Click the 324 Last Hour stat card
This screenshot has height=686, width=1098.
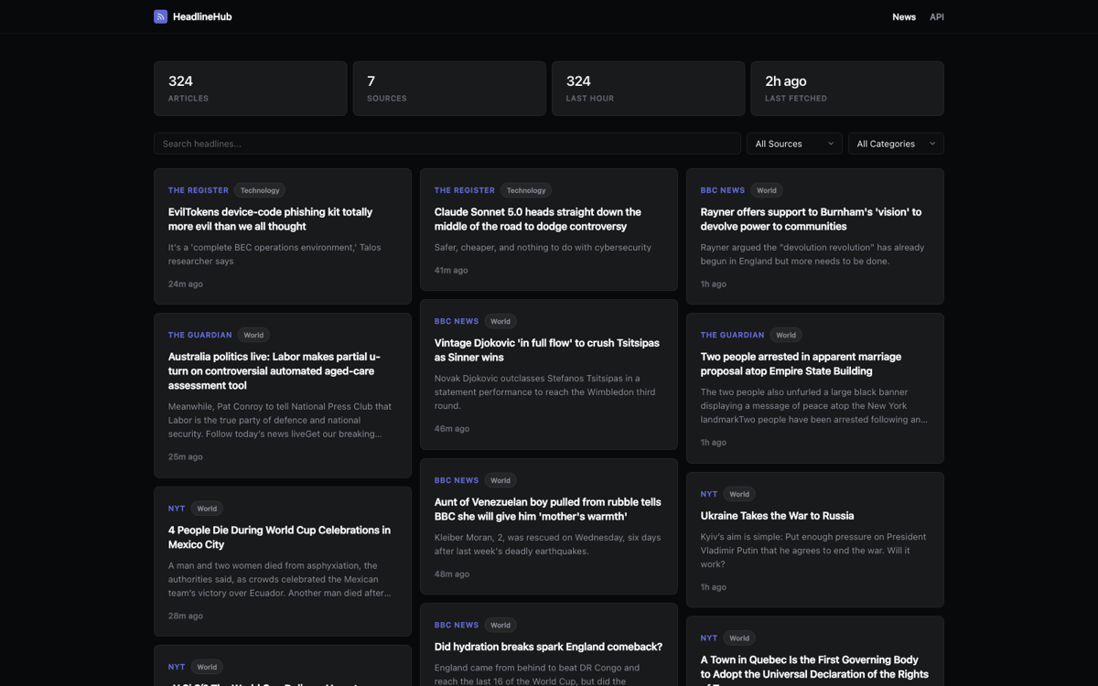click(x=648, y=89)
